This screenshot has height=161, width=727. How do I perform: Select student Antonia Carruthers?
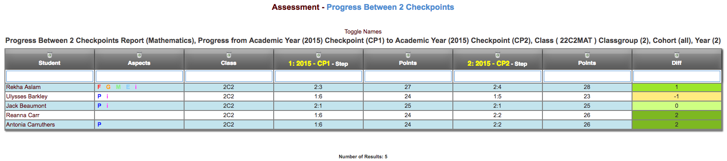(30, 125)
